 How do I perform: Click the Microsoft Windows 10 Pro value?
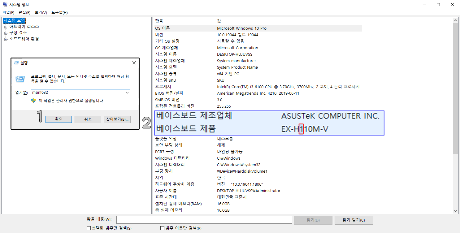(242, 28)
